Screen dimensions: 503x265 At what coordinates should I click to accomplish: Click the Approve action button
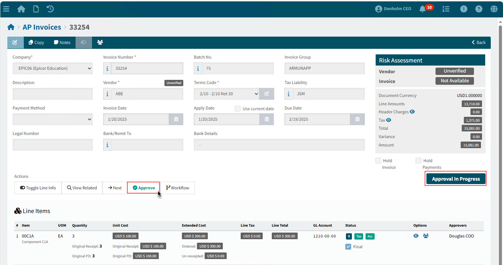pyautogui.click(x=143, y=188)
